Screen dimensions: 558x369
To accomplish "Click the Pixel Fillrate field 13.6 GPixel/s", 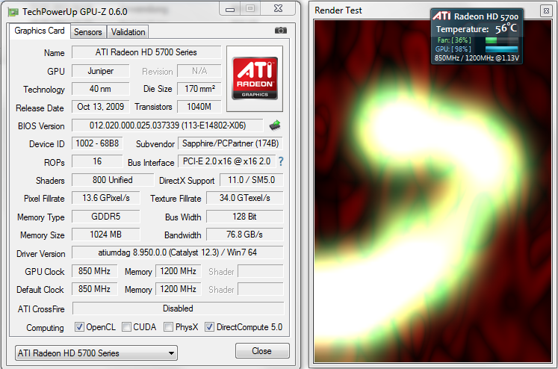I will pos(106,198).
